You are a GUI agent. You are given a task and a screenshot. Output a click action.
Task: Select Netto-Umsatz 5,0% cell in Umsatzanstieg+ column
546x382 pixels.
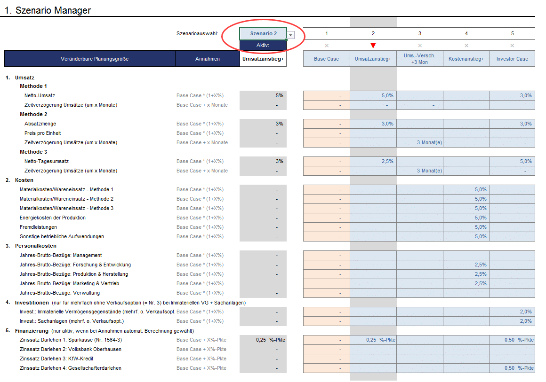click(x=373, y=95)
